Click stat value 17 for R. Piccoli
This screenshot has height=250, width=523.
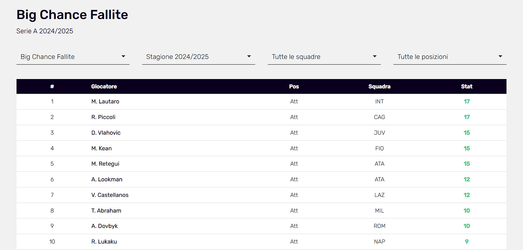pyautogui.click(x=467, y=117)
